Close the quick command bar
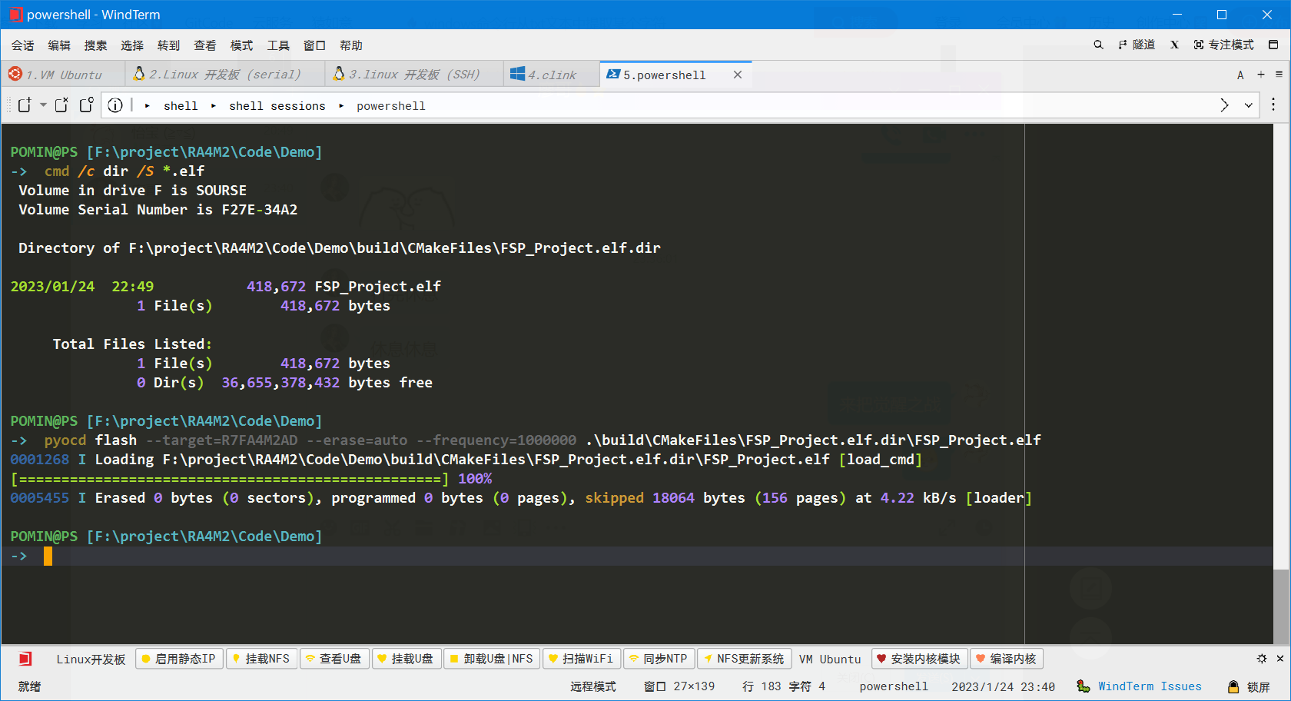 [x=1280, y=659]
